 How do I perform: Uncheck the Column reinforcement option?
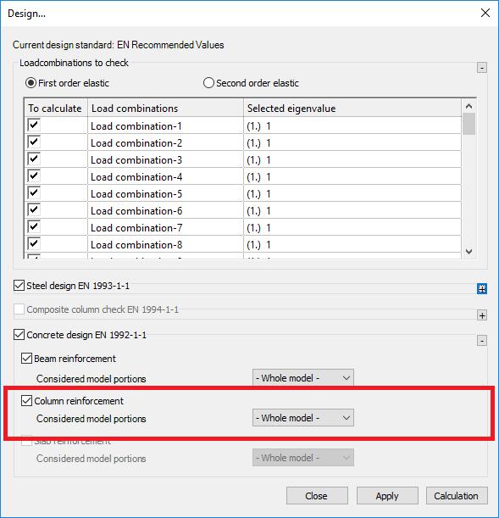[x=26, y=401]
